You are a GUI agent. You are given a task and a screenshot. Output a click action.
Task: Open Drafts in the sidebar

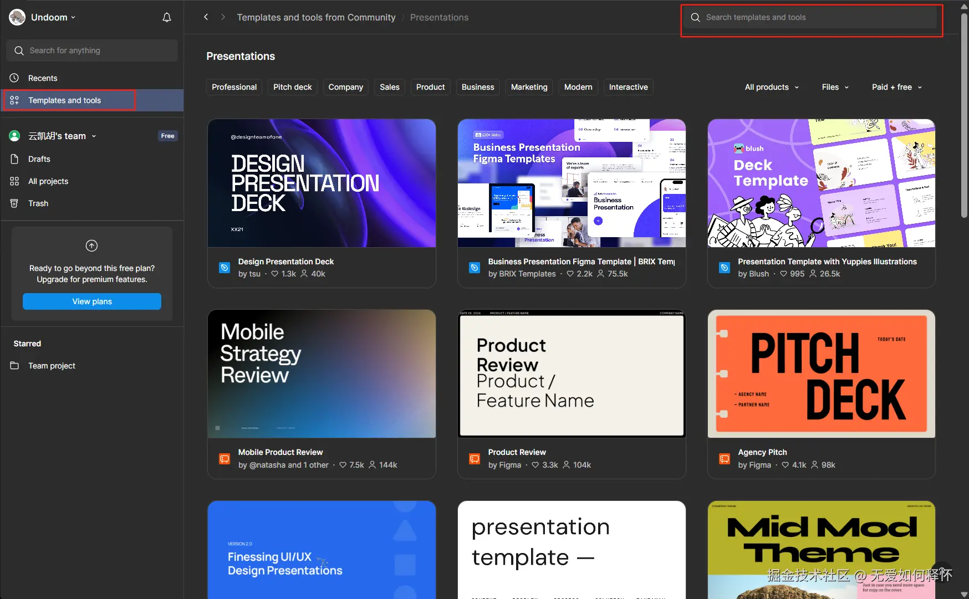pos(92,159)
